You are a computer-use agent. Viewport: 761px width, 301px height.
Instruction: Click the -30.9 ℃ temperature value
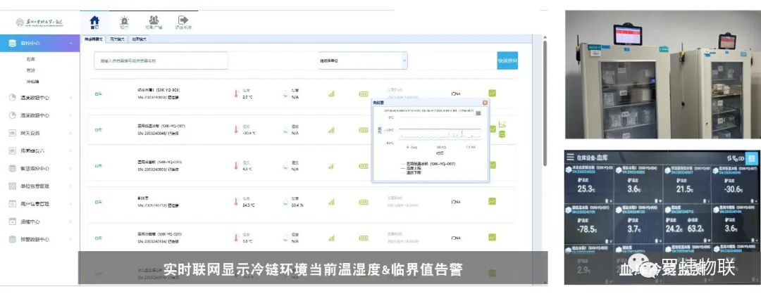[x=248, y=134]
